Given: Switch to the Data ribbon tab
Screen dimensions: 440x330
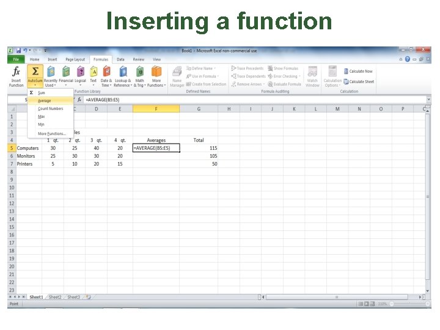Looking at the screenshot, I should point(120,59).
